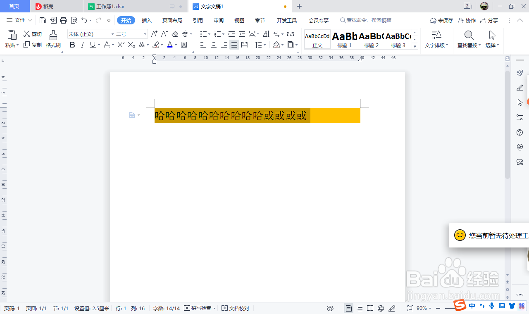This screenshot has width=529, height=314.
Task: Click the text highlight color pen button
Action: tap(155, 45)
